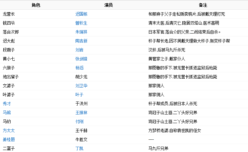Open link for 刘卫华
This screenshot has width=248, height=152.
81,86
